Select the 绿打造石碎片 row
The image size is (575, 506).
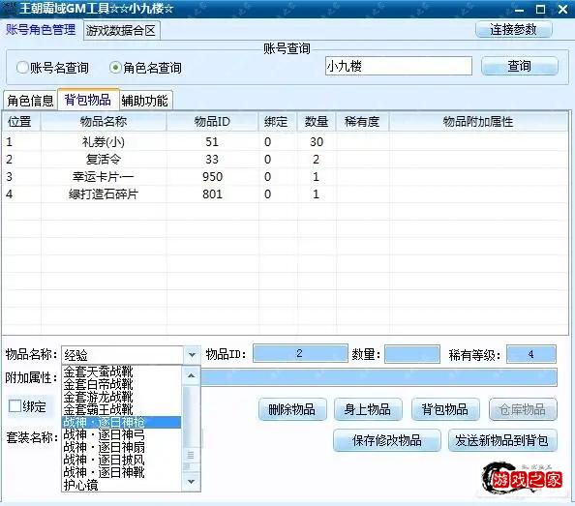click(286, 194)
